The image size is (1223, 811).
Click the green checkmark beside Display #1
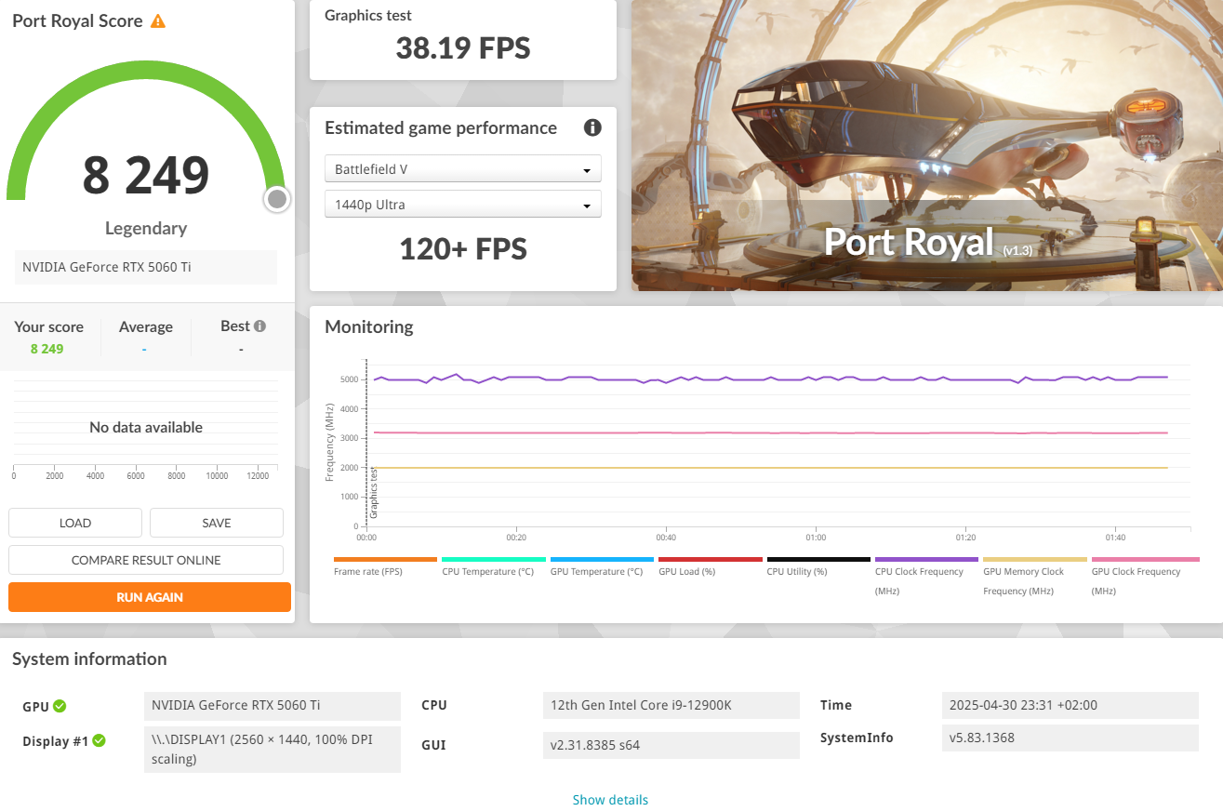99,741
